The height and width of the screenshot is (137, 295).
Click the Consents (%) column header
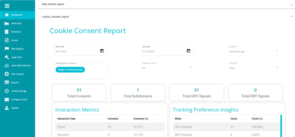[x=141, y=119]
